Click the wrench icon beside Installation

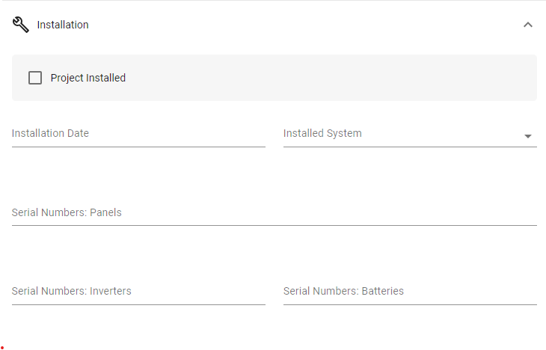(20, 25)
